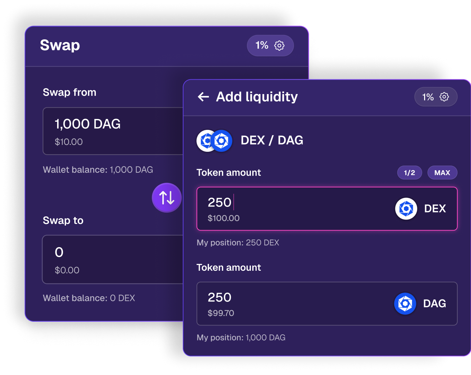
Task: Click Wallet balance: 1,000 DAG text
Action: 98,170
